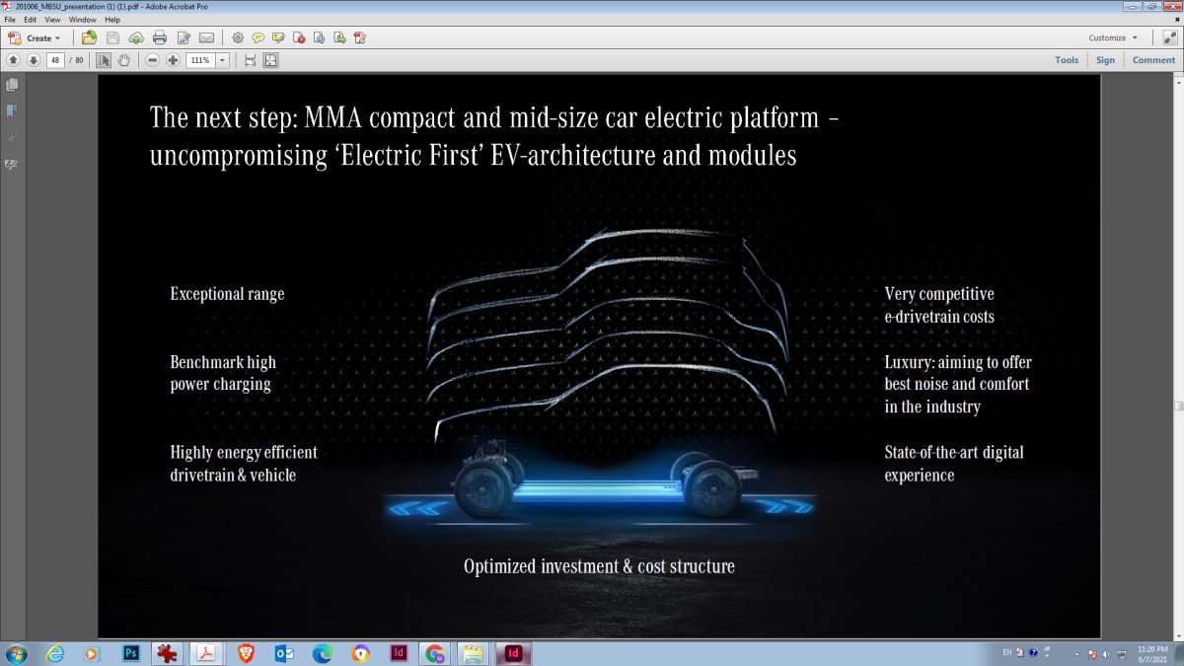Enable Fit Width page view

[x=252, y=59]
